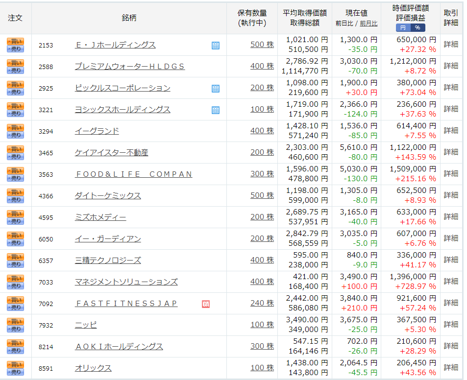
Task: Open stock page for ケイアイスター不動産
Action: click(x=111, y=153)
